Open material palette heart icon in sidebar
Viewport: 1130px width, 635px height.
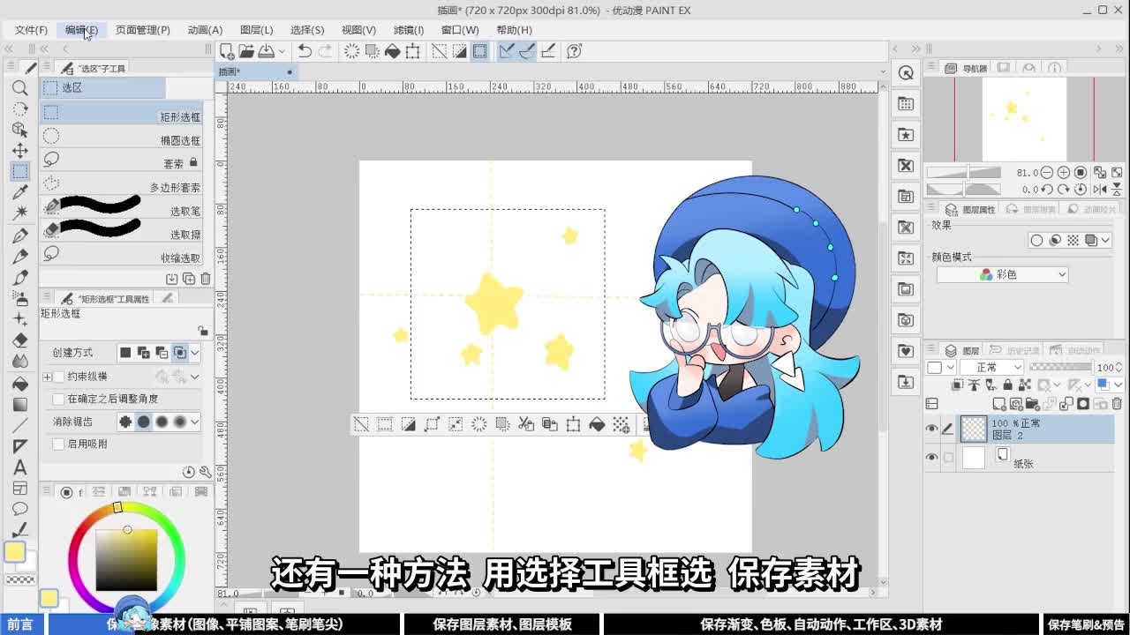point(906,351)
